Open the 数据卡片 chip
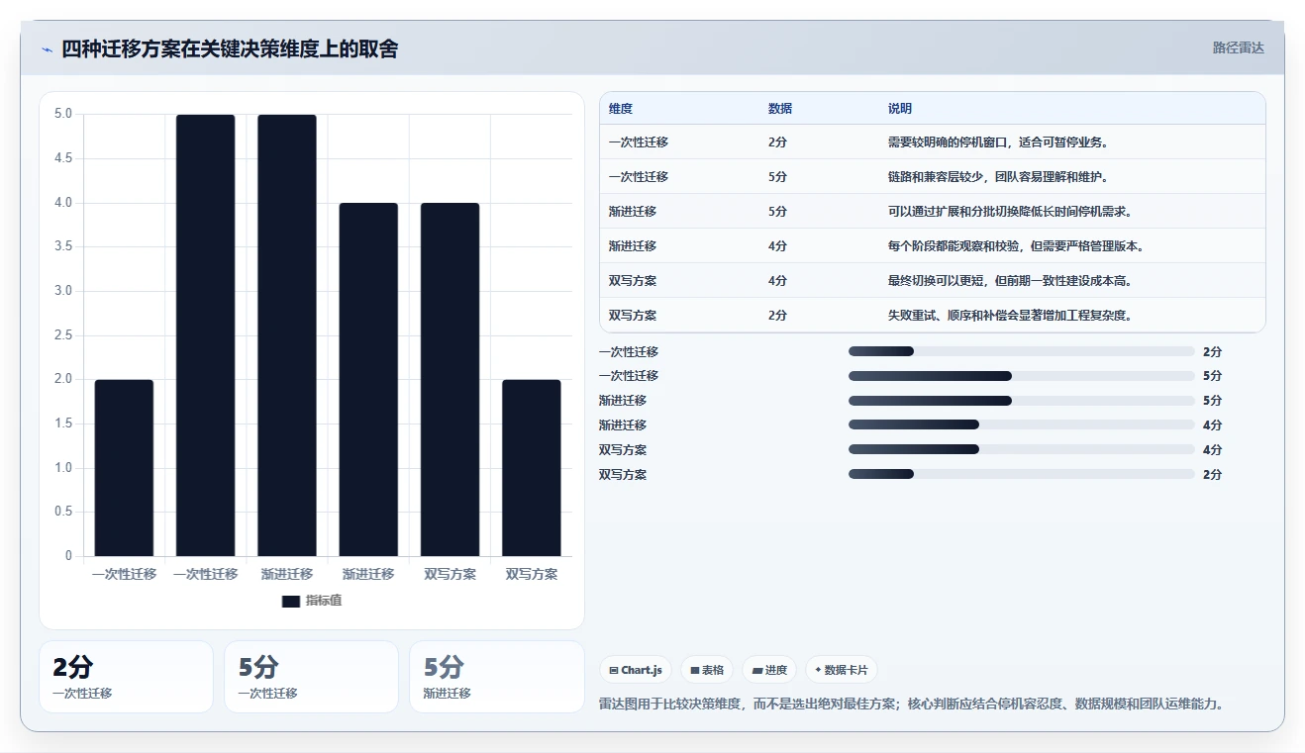1305x753 pixels. [x=842, y=670]
